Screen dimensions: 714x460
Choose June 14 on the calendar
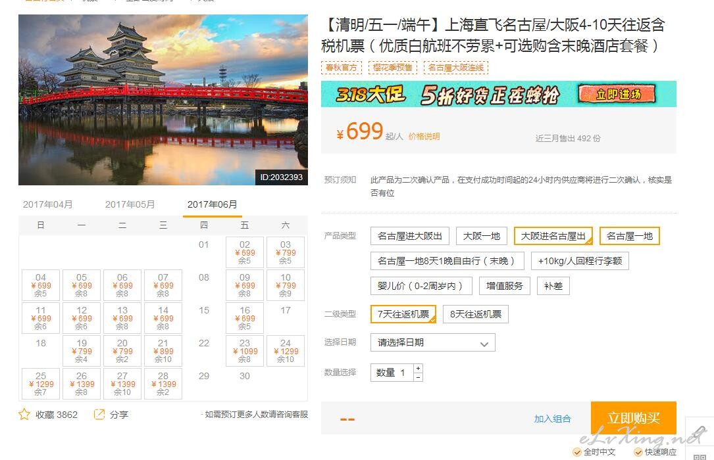coord(163,317)
